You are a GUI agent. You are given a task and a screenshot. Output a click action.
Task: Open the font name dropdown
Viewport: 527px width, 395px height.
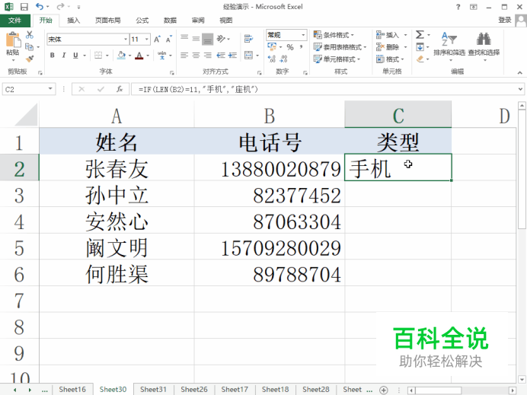click(126, 40)
